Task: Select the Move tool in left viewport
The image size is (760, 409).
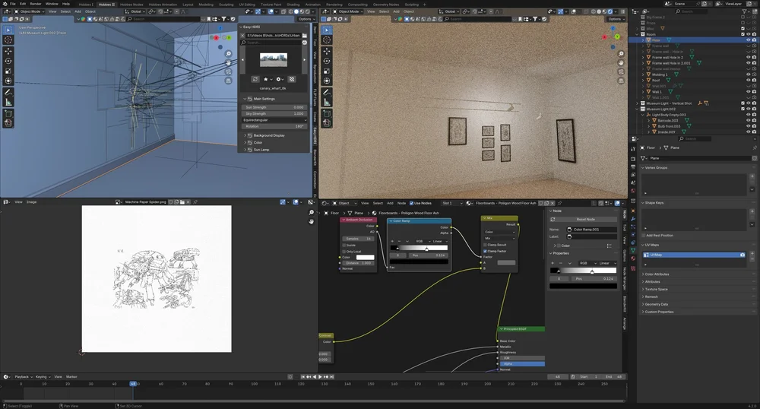Action: coord(8,51)
